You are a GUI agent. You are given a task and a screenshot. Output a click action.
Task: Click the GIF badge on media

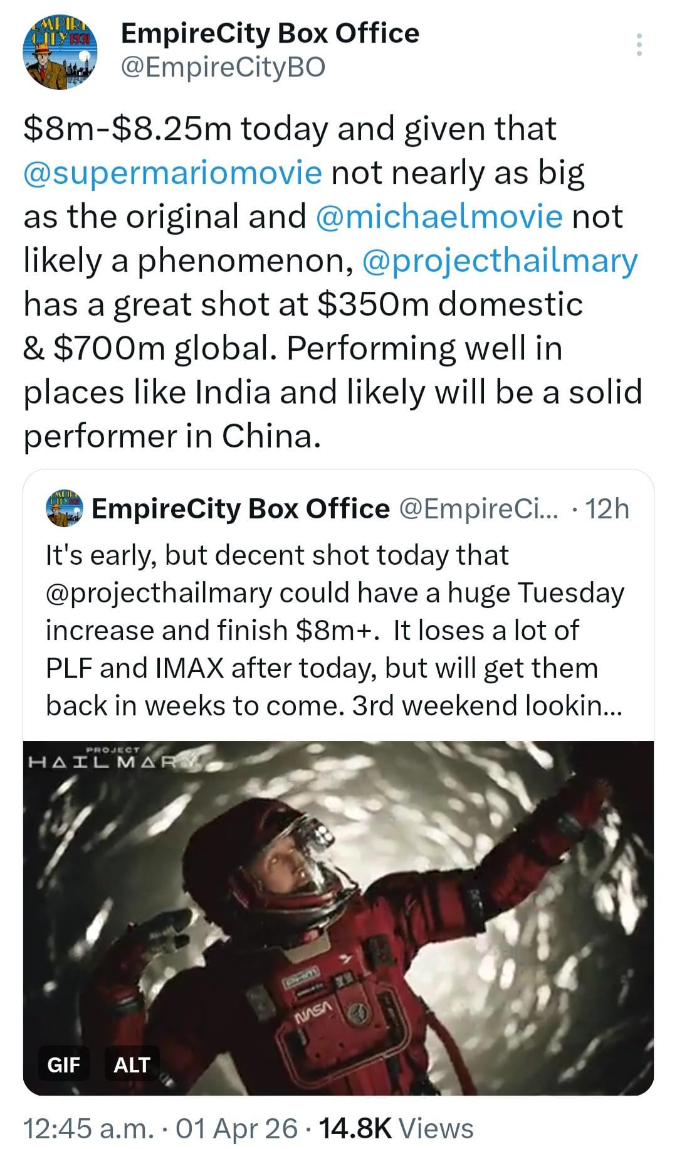64,1065
